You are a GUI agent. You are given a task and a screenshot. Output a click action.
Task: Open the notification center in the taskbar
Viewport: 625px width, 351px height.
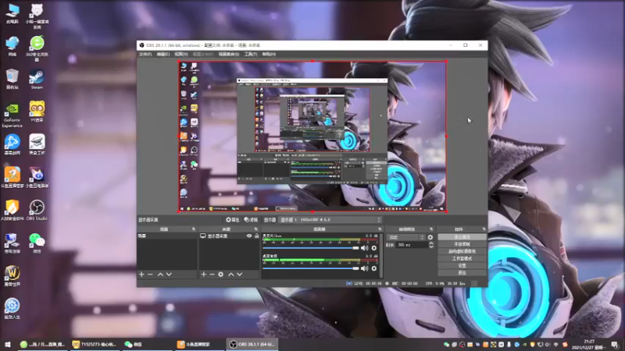615,345
